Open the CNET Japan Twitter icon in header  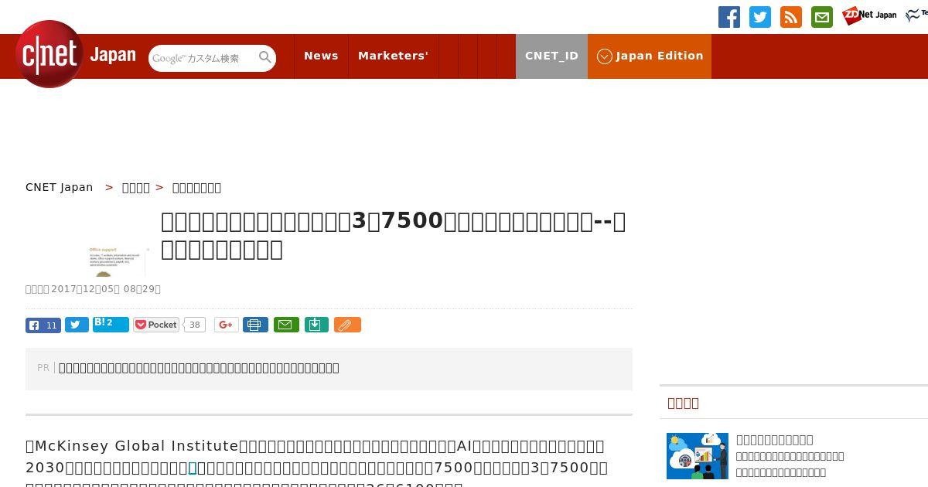pyautogui.click(x=760, y=17)
